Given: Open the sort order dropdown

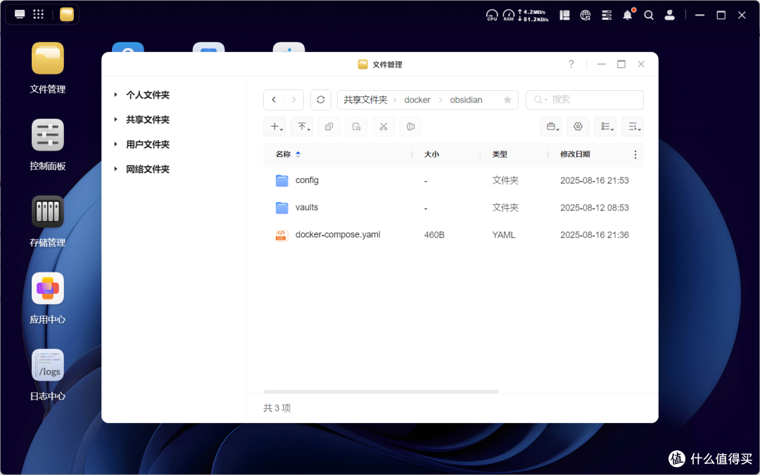Looking at the screenshot, I should [x=633, y=127].
